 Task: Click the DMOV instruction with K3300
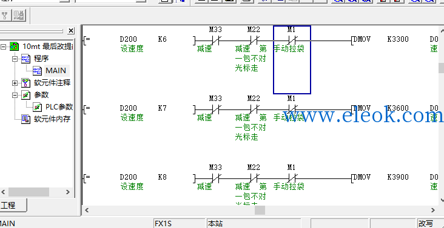362,39
